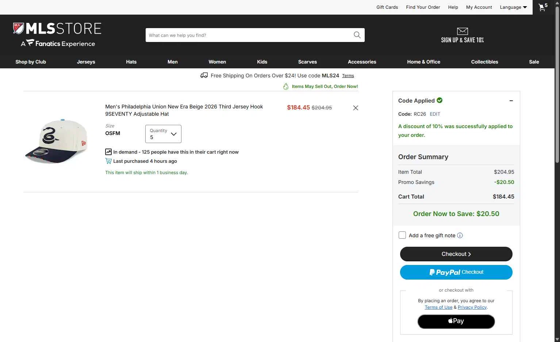Image resolution: width=560 pixels, height=342 pixels.
Task: Open the Accessories menu
Action: click(x=362, y=62)
